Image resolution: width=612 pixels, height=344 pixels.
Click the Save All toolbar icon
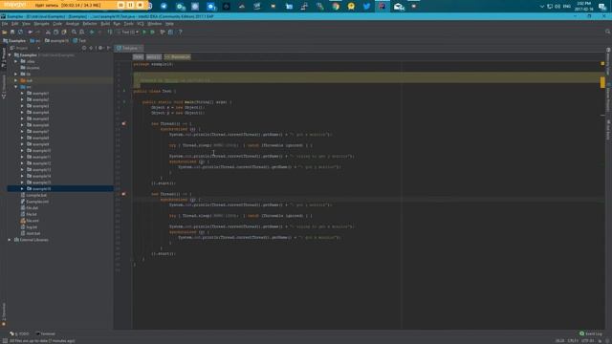(12, 32)
